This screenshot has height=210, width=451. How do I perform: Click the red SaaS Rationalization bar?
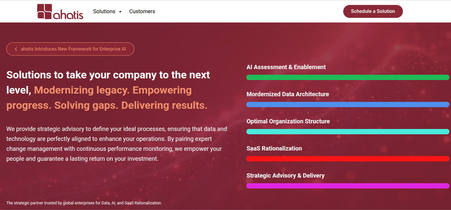coord(348,159)
